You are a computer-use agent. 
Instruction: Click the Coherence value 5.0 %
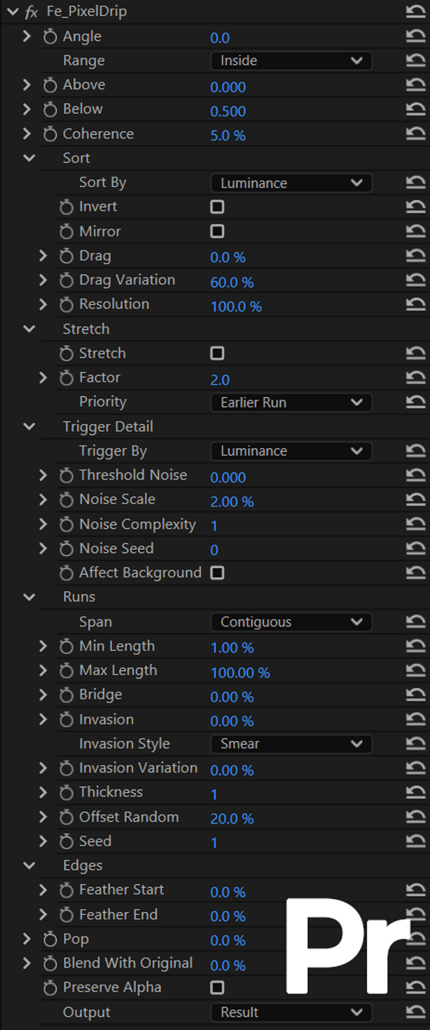pos(228,136)
